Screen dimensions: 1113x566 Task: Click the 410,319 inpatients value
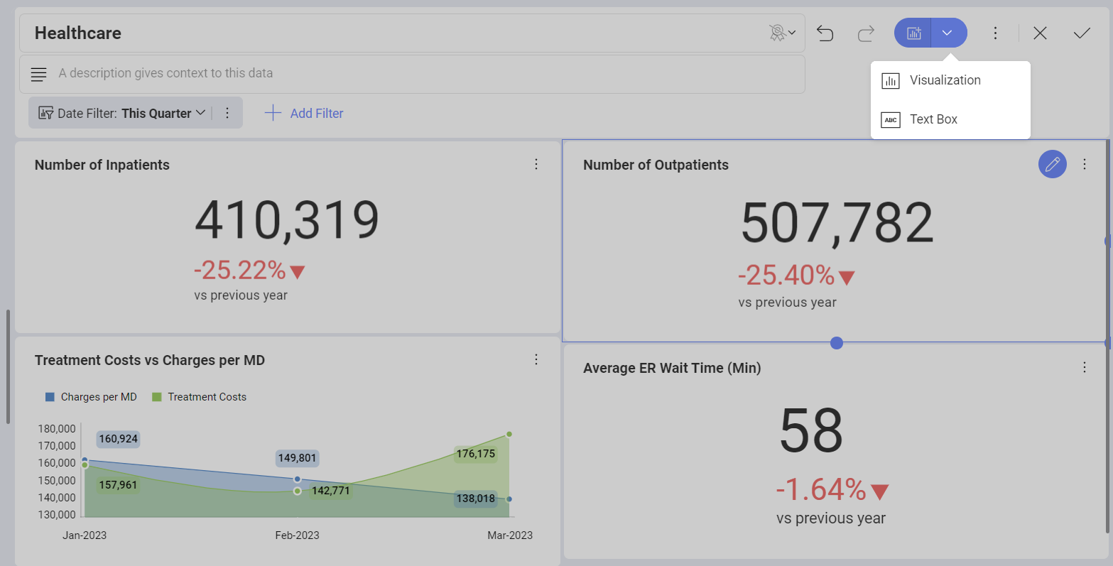tap(287, 220)
